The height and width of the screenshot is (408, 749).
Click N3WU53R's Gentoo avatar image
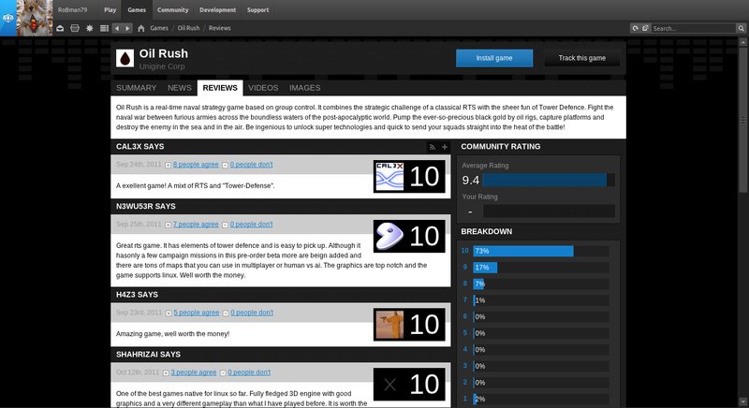tap(389, 236)
